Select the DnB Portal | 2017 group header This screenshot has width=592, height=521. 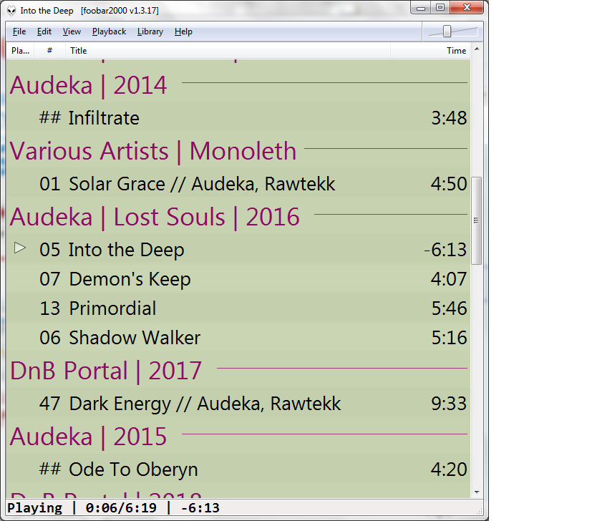click(x=238, y=371)
